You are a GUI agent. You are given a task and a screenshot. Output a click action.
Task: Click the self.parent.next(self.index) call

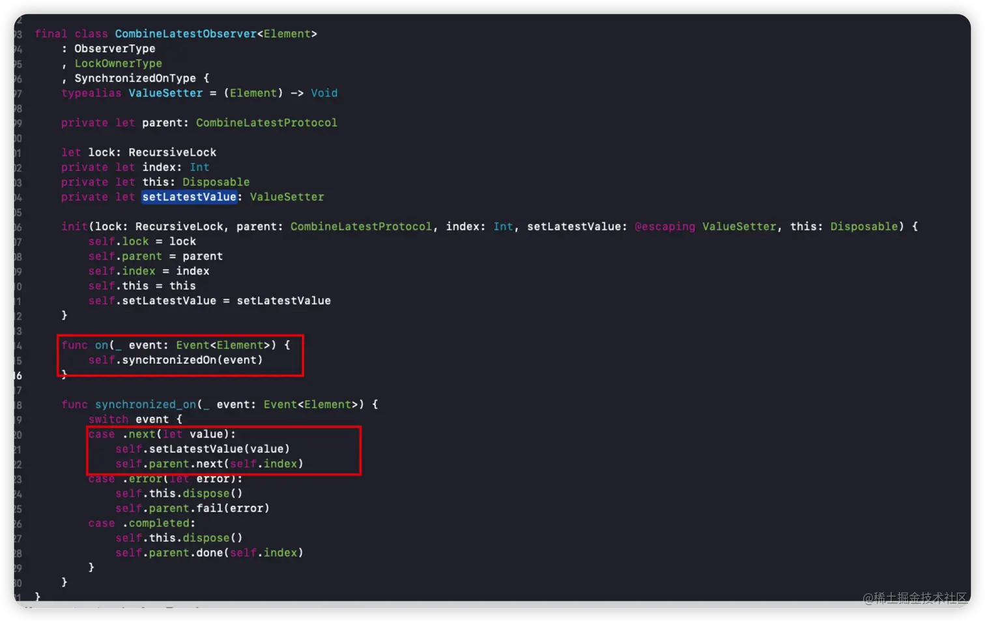[x=209, y=464]
